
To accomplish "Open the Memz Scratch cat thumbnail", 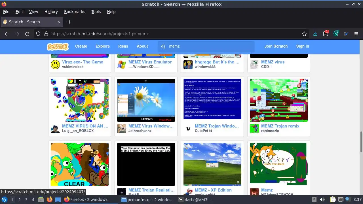I will click(279, 164).
